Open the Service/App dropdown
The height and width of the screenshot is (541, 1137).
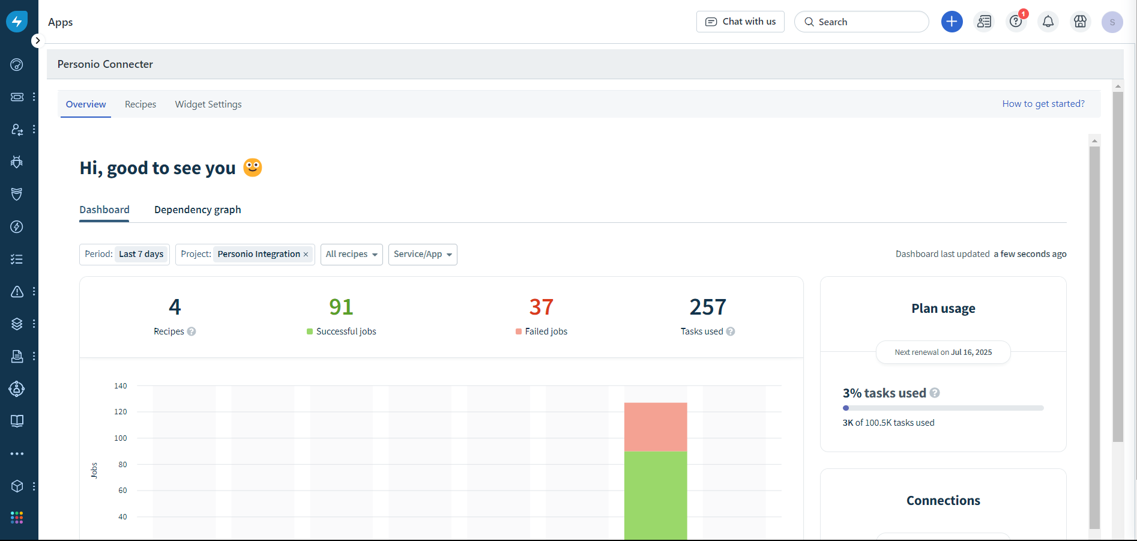pos(423,254)
